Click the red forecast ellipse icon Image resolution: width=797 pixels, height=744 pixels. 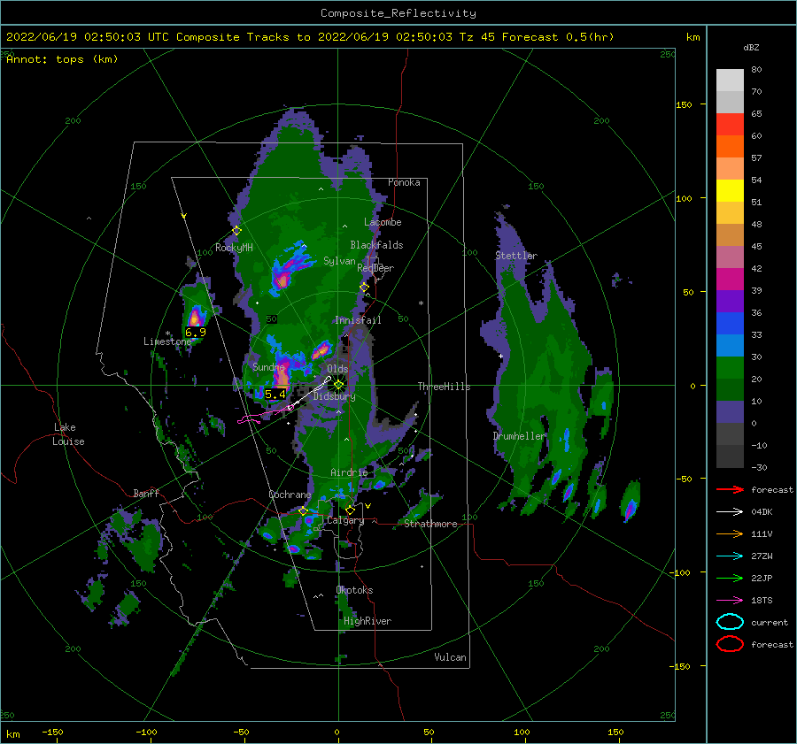[x=730, y=644]
